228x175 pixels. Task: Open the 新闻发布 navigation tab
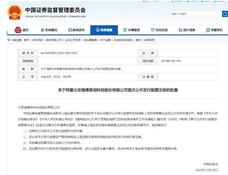pyautogui.click(x=76, y=30)
